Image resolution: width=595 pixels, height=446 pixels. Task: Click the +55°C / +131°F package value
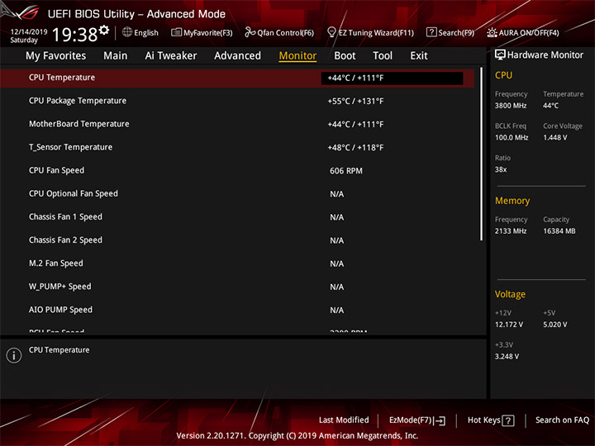coord(355,102)
